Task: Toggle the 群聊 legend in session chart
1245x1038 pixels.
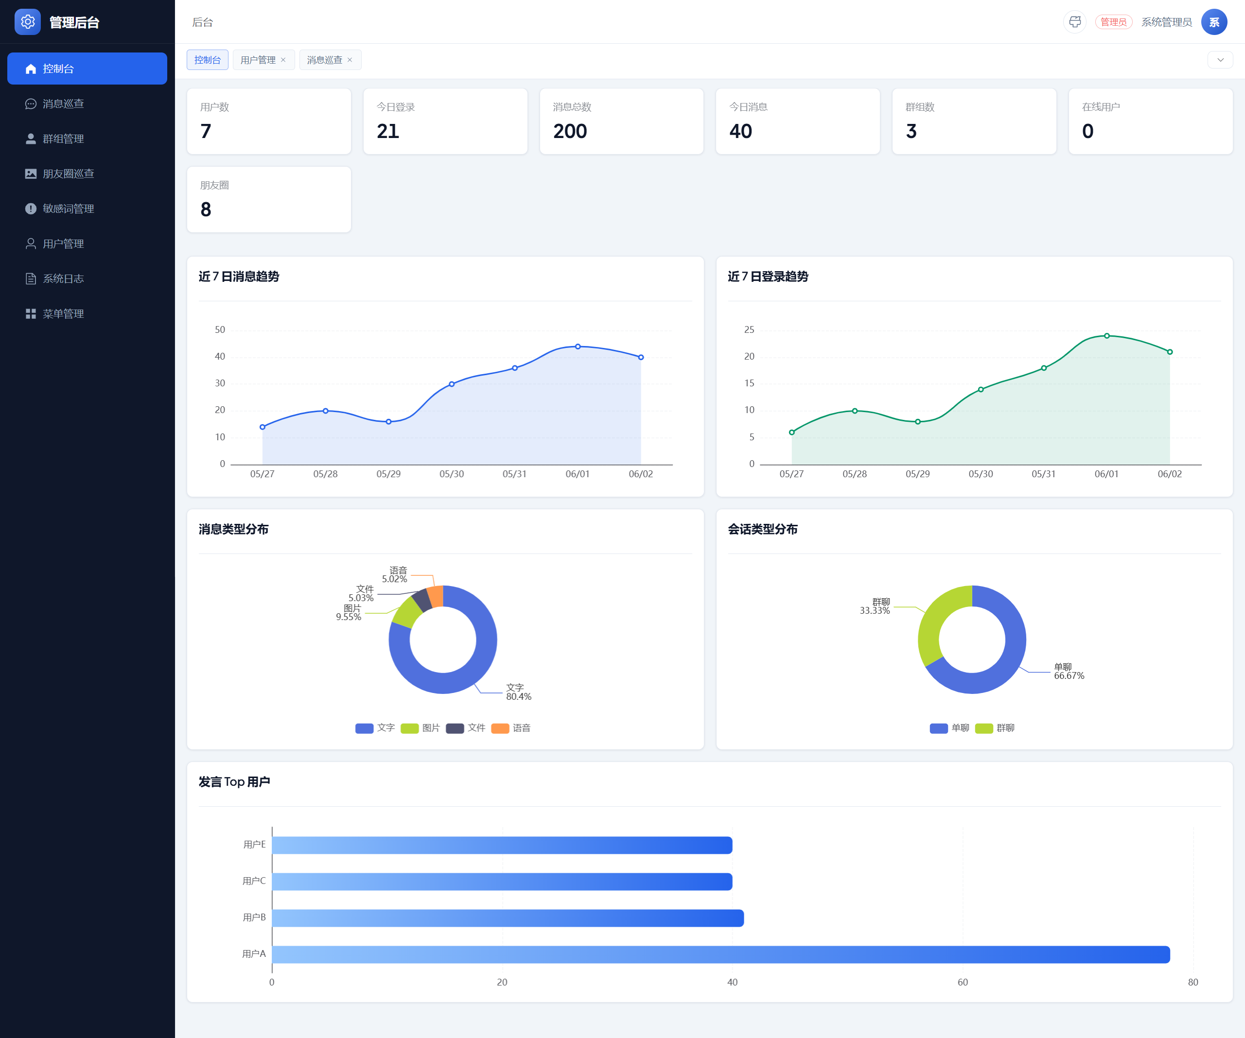Action: [x=995, y=728]
